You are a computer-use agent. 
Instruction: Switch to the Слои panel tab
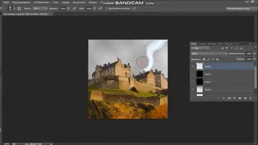pyautogui.click(x=193, y=44)
